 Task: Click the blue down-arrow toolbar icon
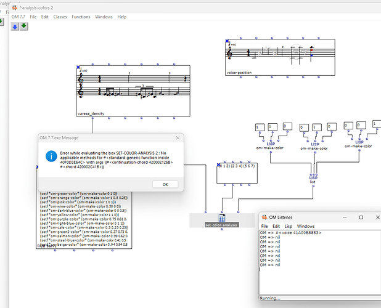(x=15, y=26)
